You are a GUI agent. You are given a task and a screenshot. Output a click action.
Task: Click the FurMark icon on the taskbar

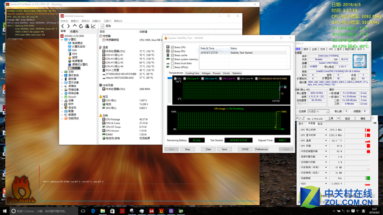coord(161,211)
